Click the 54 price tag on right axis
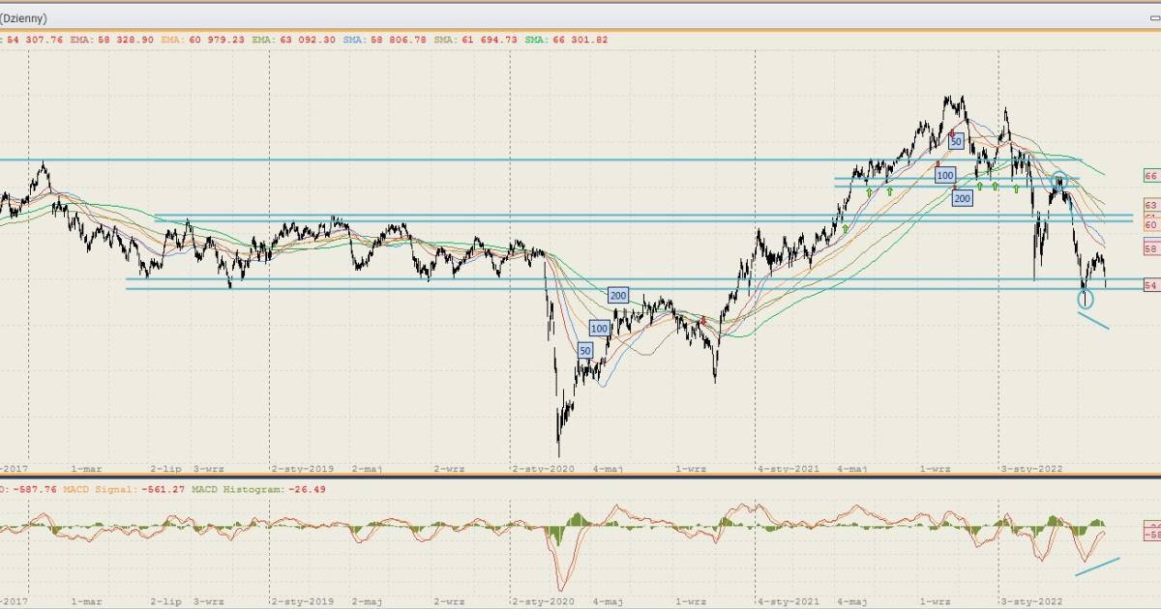The image size is (1161, 609). (1151, 286)
